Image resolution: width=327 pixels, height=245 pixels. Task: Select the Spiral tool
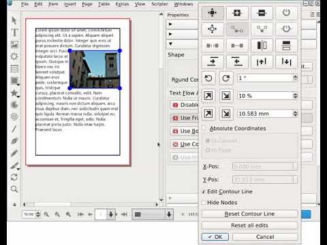pos(14,116)
